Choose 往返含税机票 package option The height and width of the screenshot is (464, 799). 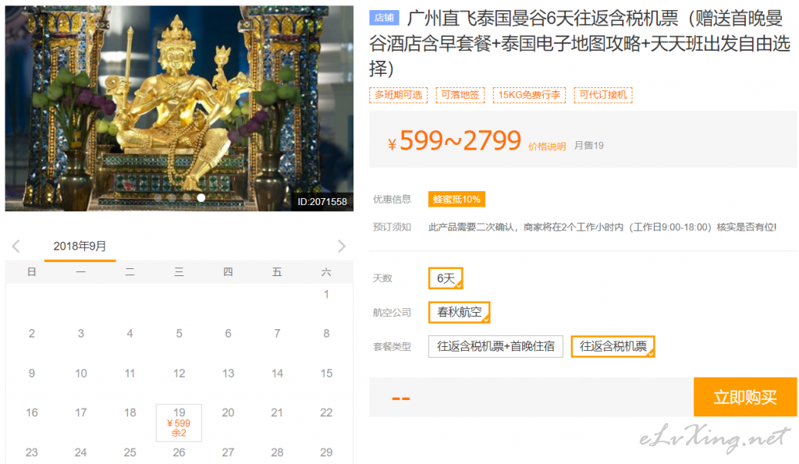point(613,346)
